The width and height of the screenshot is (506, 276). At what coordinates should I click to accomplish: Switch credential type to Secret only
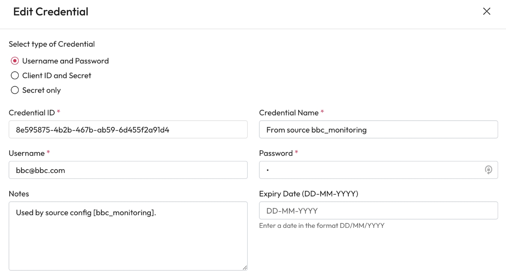(15, 90)
